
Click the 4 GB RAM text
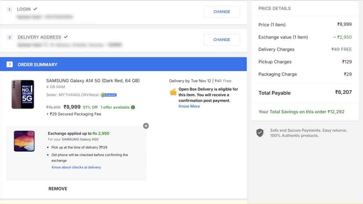click(56, 87)
